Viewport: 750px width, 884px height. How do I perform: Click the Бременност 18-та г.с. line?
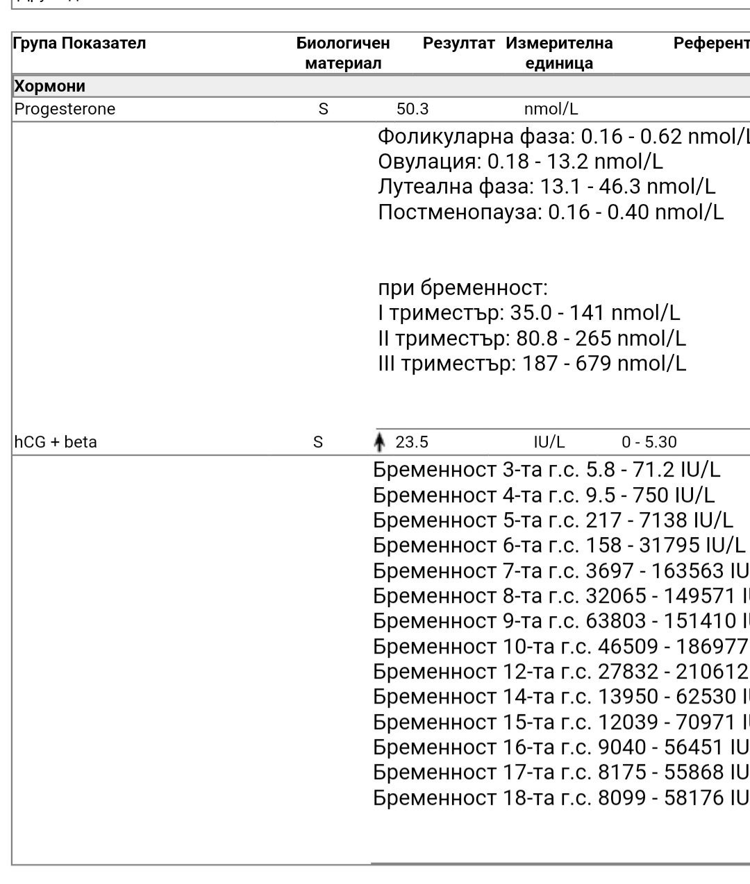[x=559, y=797]
